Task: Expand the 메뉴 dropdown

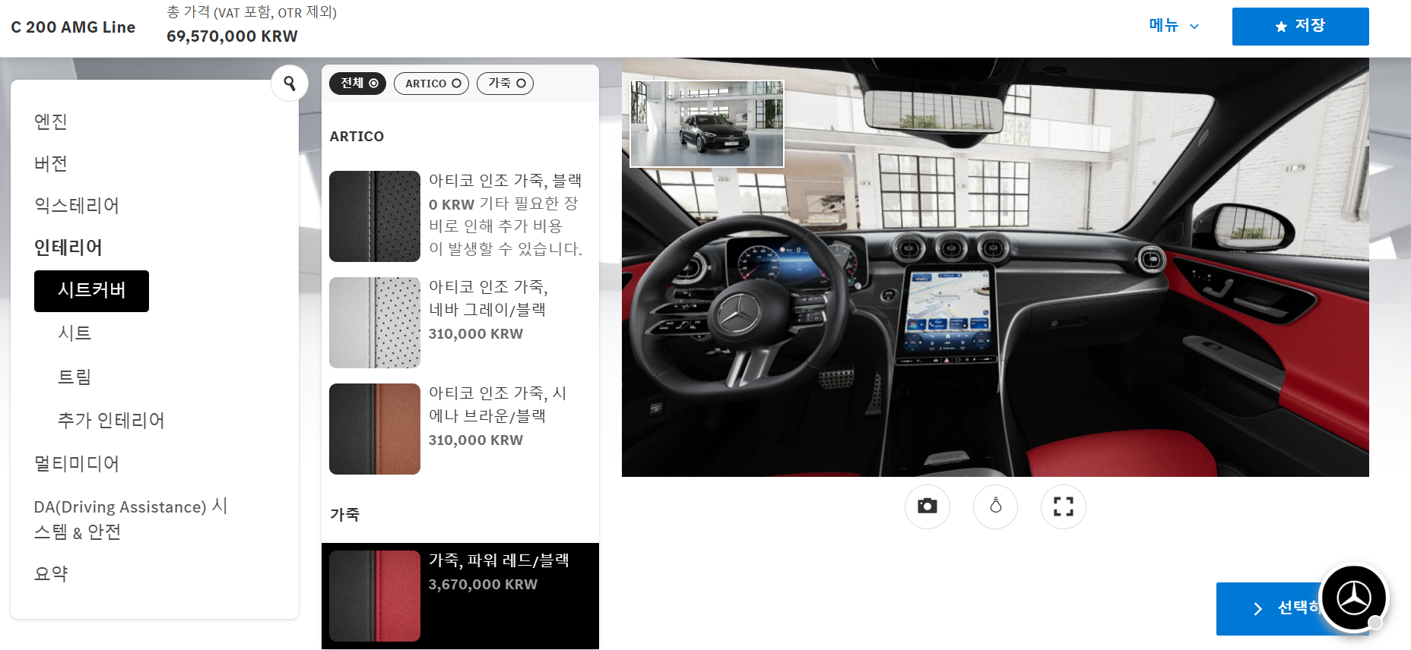Action: pos(1173,26)
